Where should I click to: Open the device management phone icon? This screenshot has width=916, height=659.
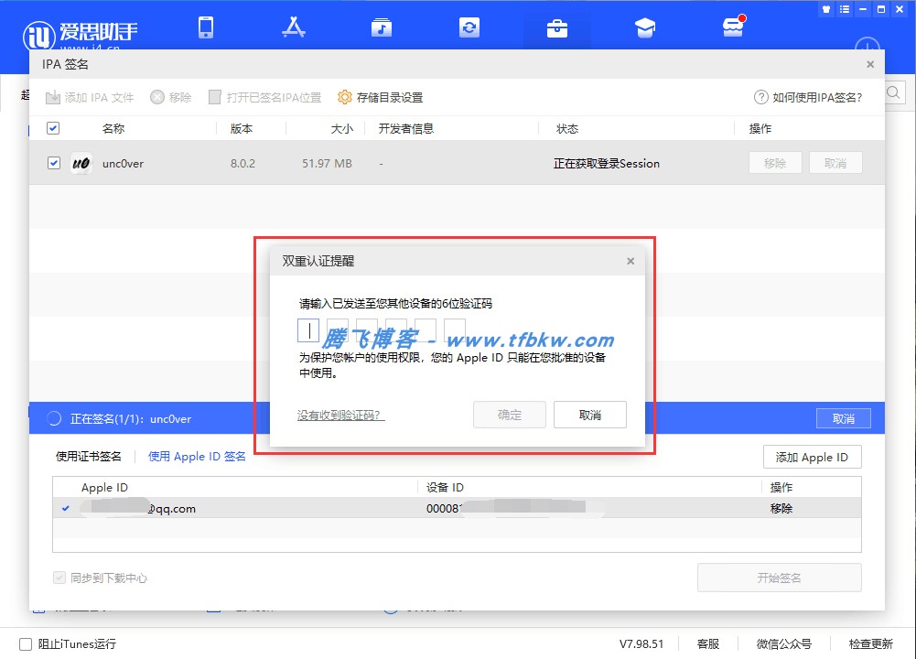tap(205, 27)
